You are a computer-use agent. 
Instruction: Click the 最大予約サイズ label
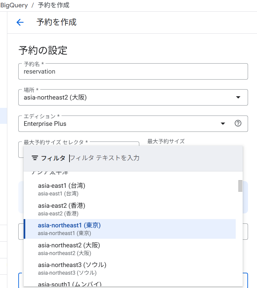166,141
